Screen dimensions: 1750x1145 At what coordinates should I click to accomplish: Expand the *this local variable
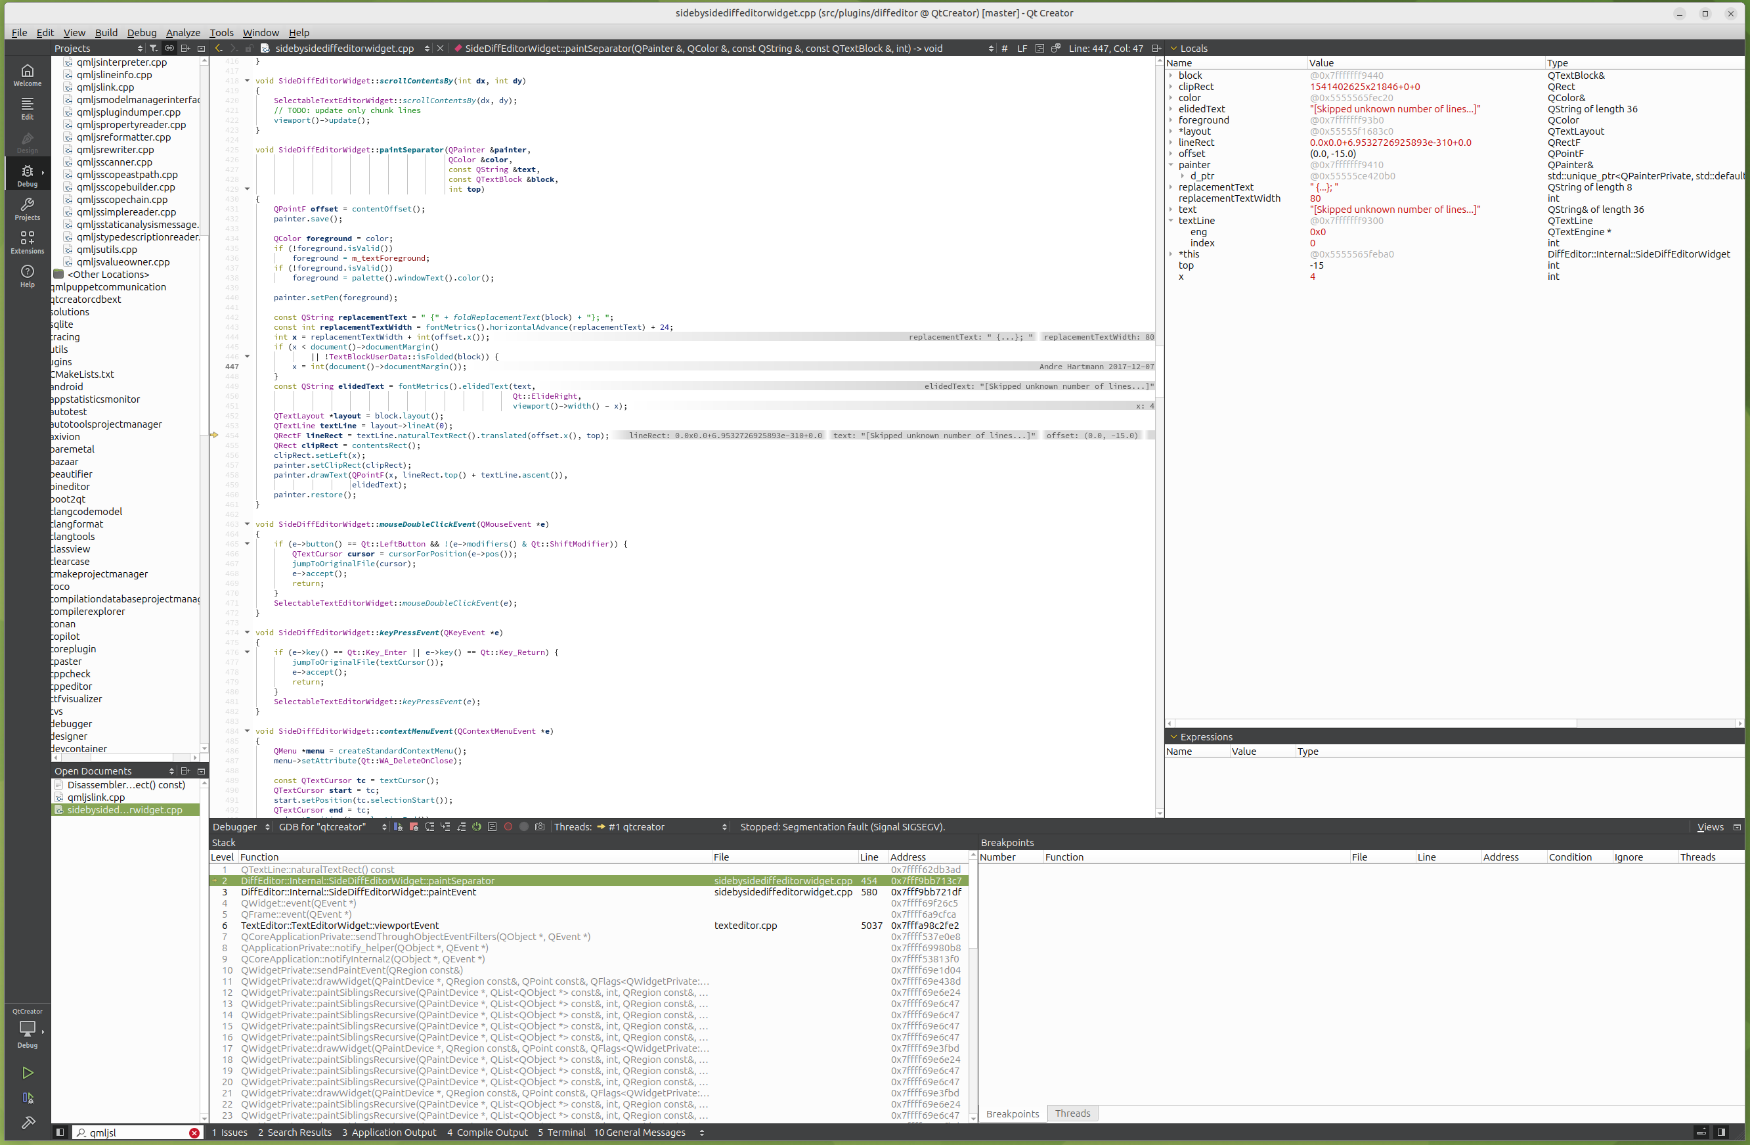(x=1171, y=254)
